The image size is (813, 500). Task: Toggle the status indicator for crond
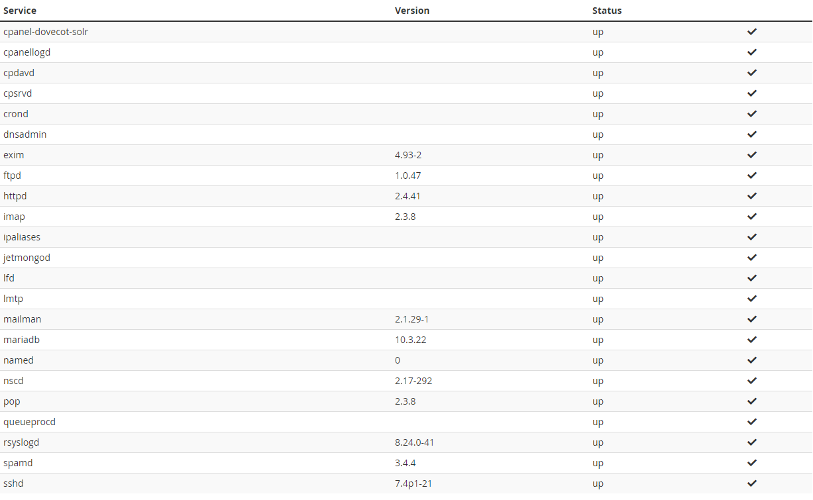click(x=752, y=113)
